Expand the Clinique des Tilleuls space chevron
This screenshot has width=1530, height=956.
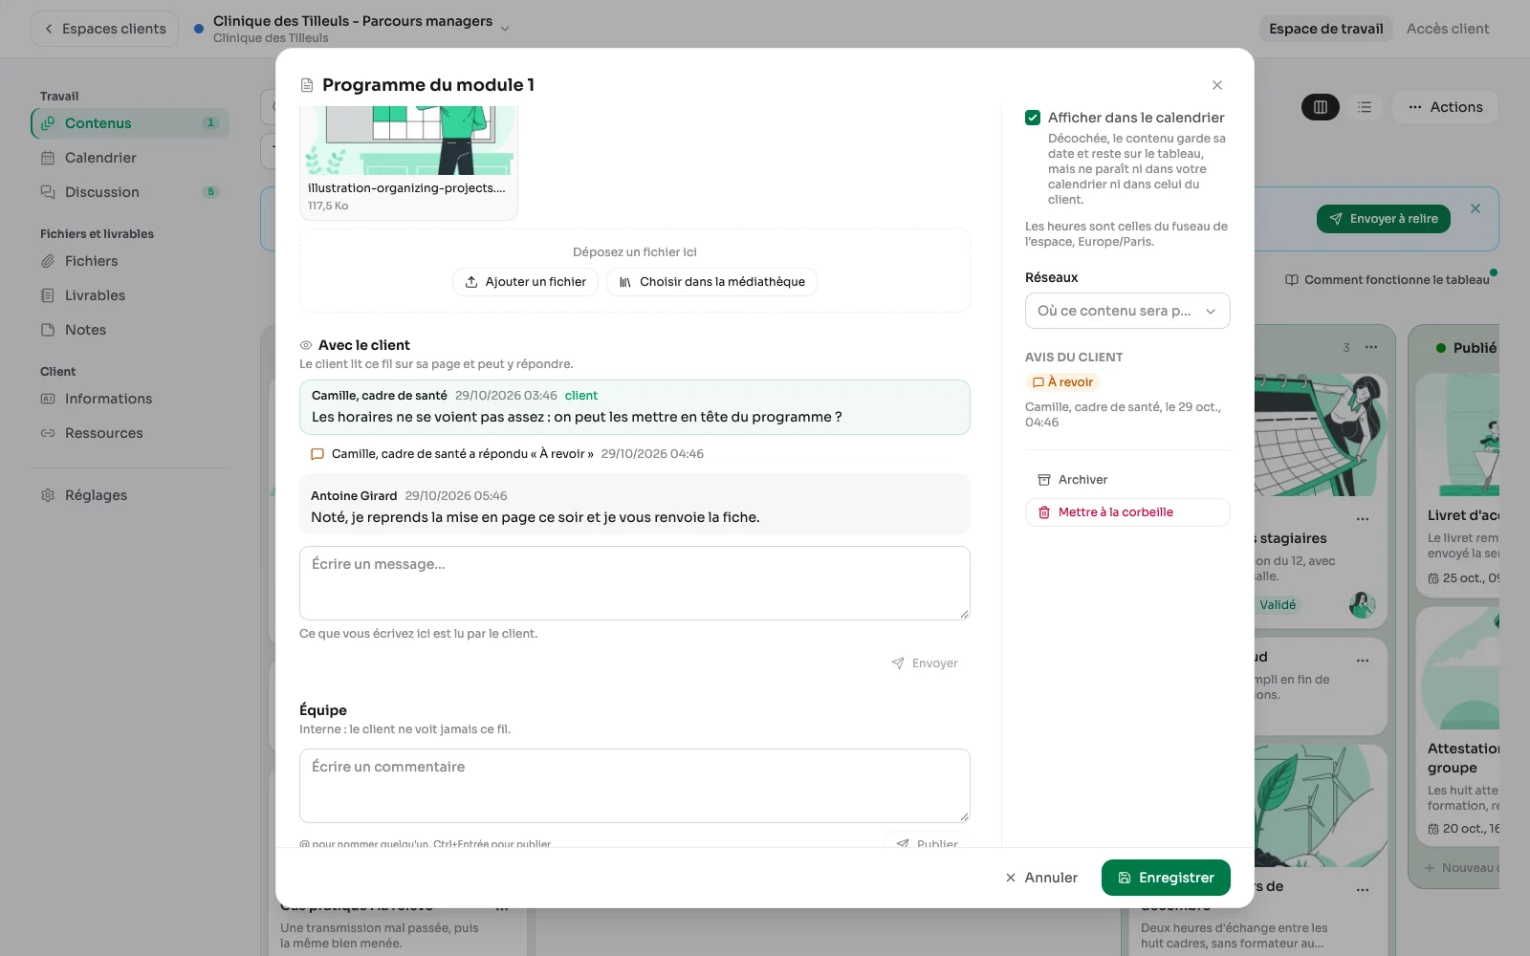coord(505,29)
